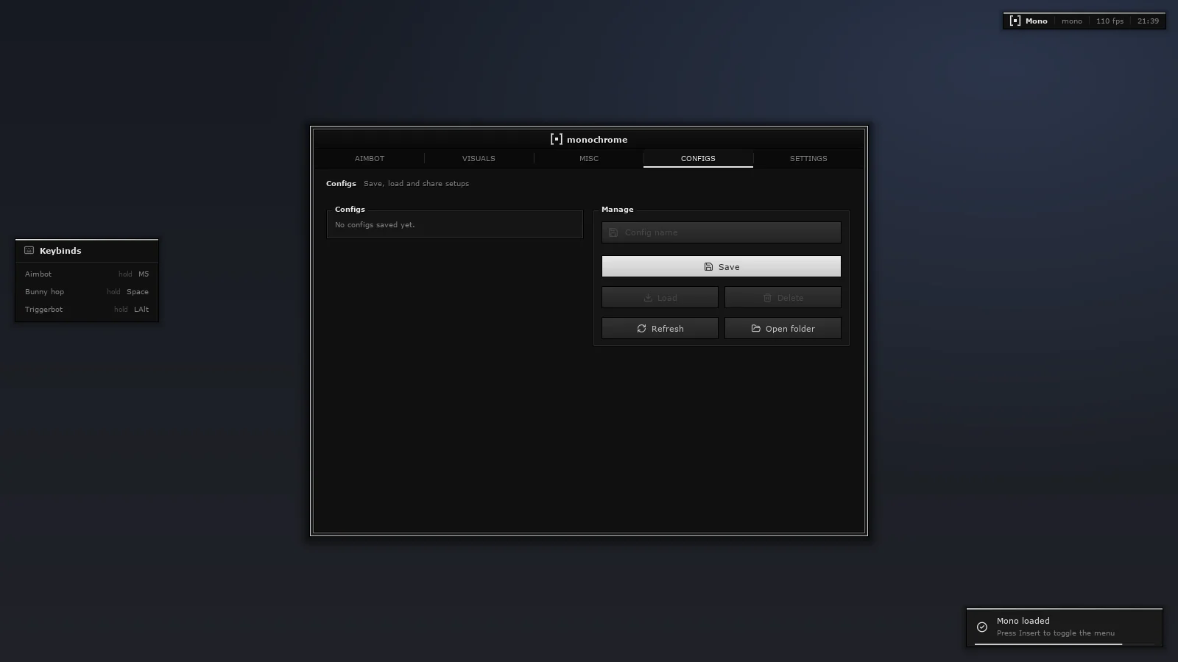Click the save icon inside Config name field
The image size is (1178, 662).
(613, 232)
